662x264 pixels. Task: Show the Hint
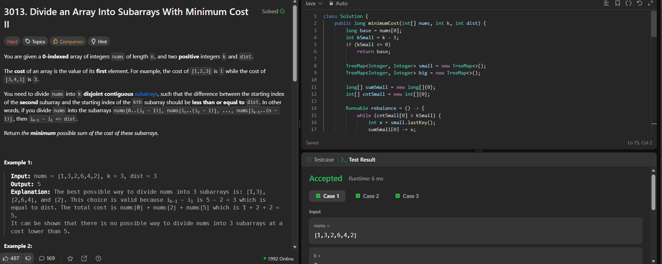click(99, 41)
